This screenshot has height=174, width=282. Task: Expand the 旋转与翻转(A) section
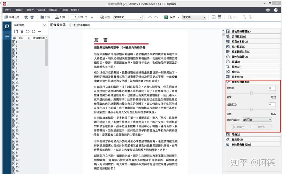252,56
